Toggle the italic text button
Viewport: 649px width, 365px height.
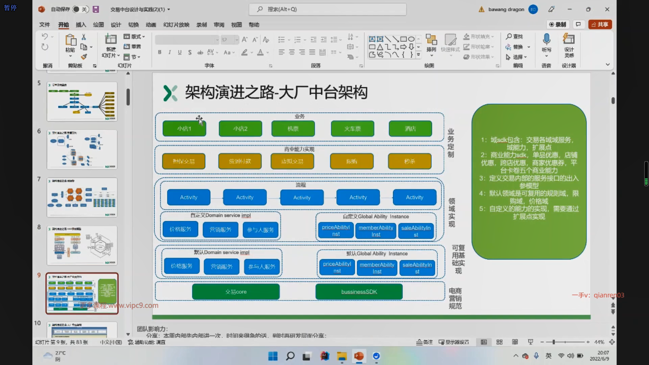pos(170,52)
